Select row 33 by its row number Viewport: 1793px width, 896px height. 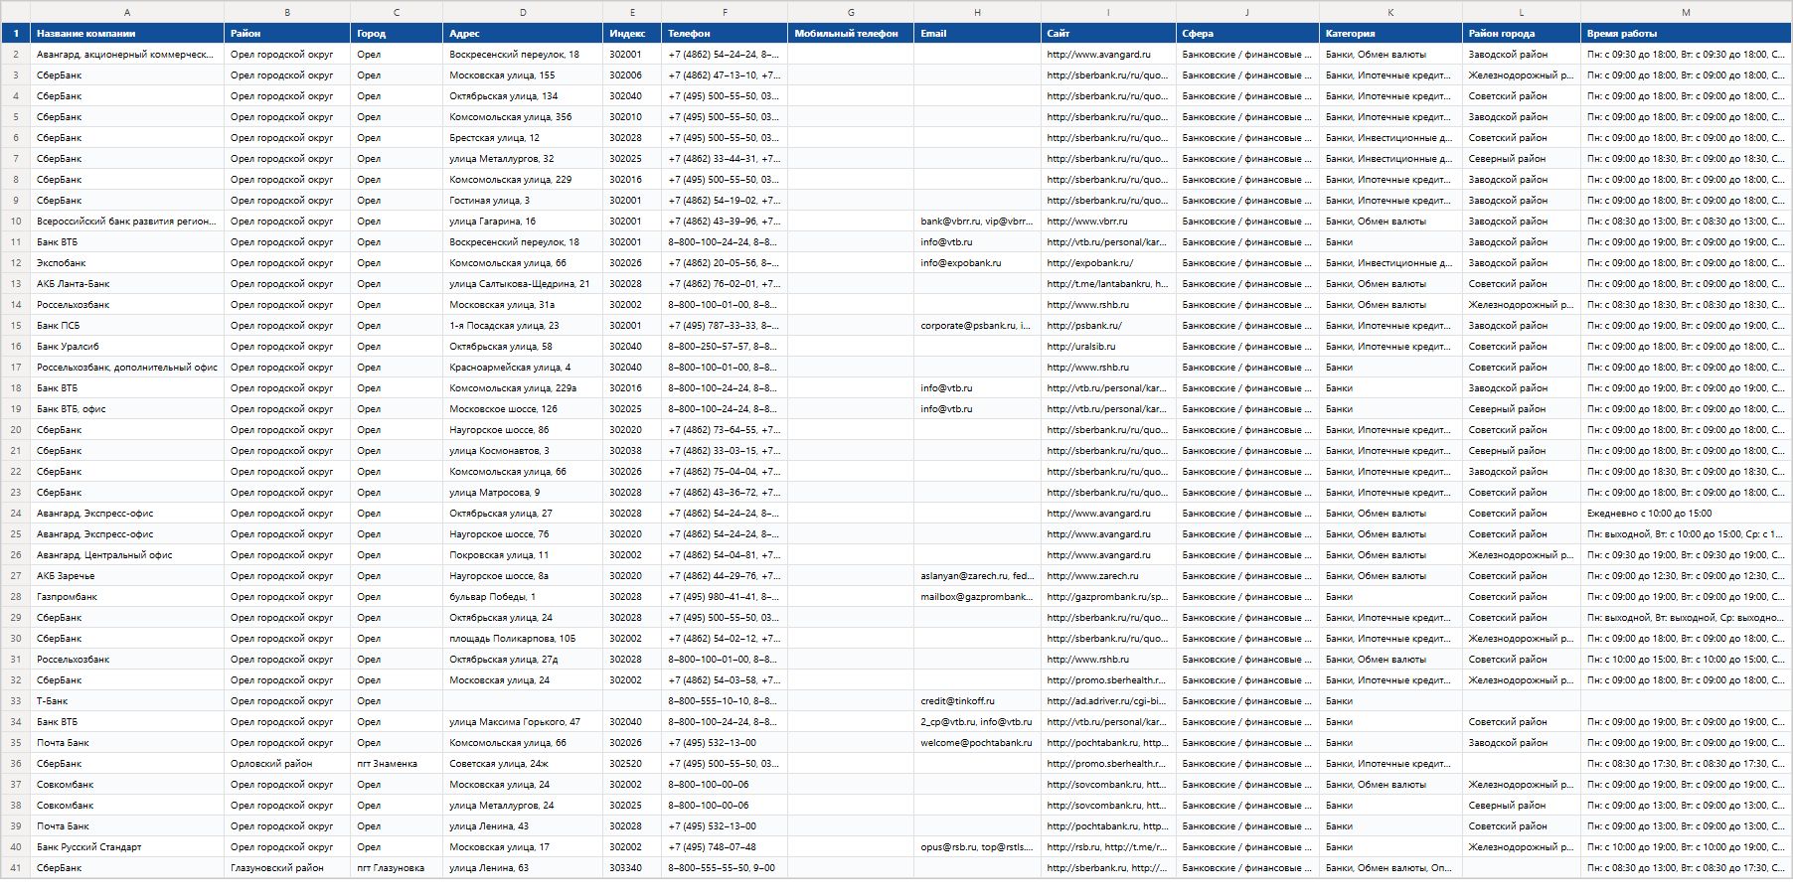(16, 701)
